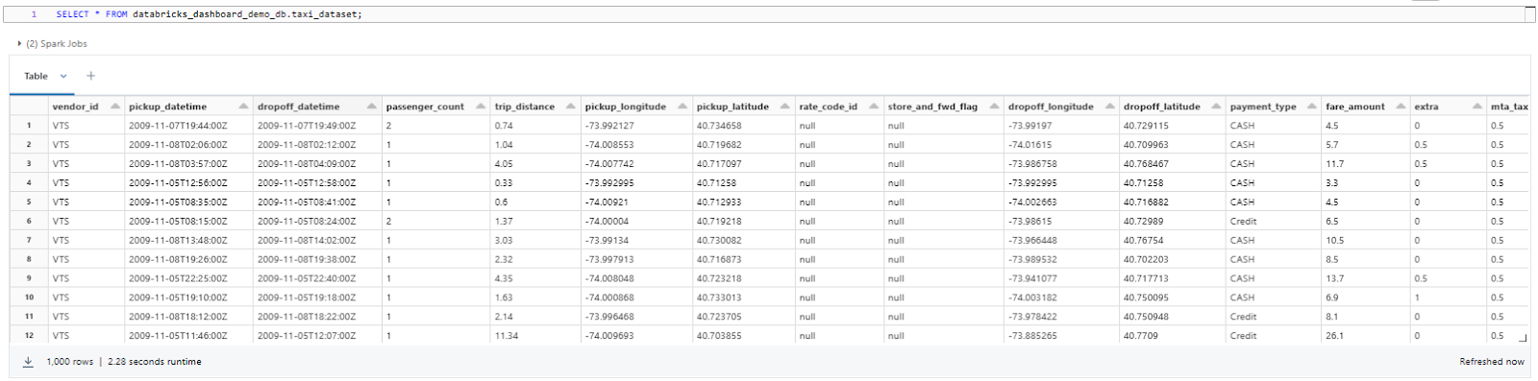The image size is (1538, 381).
Task: Sort by payment_type column arrow
Action: point(1312,107)
